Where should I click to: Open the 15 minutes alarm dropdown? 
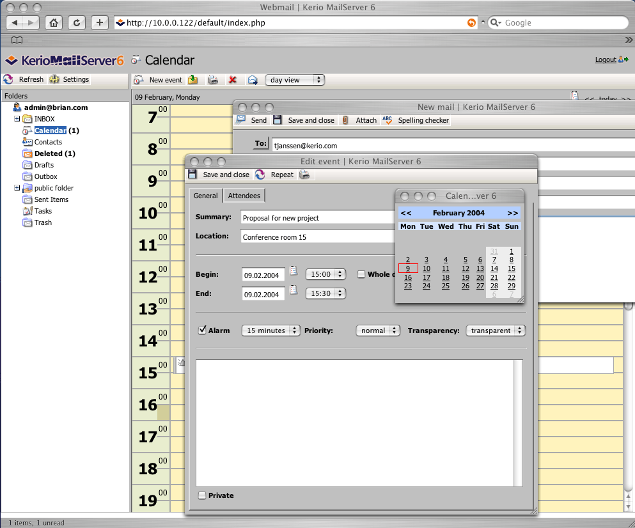coord(271,330)
